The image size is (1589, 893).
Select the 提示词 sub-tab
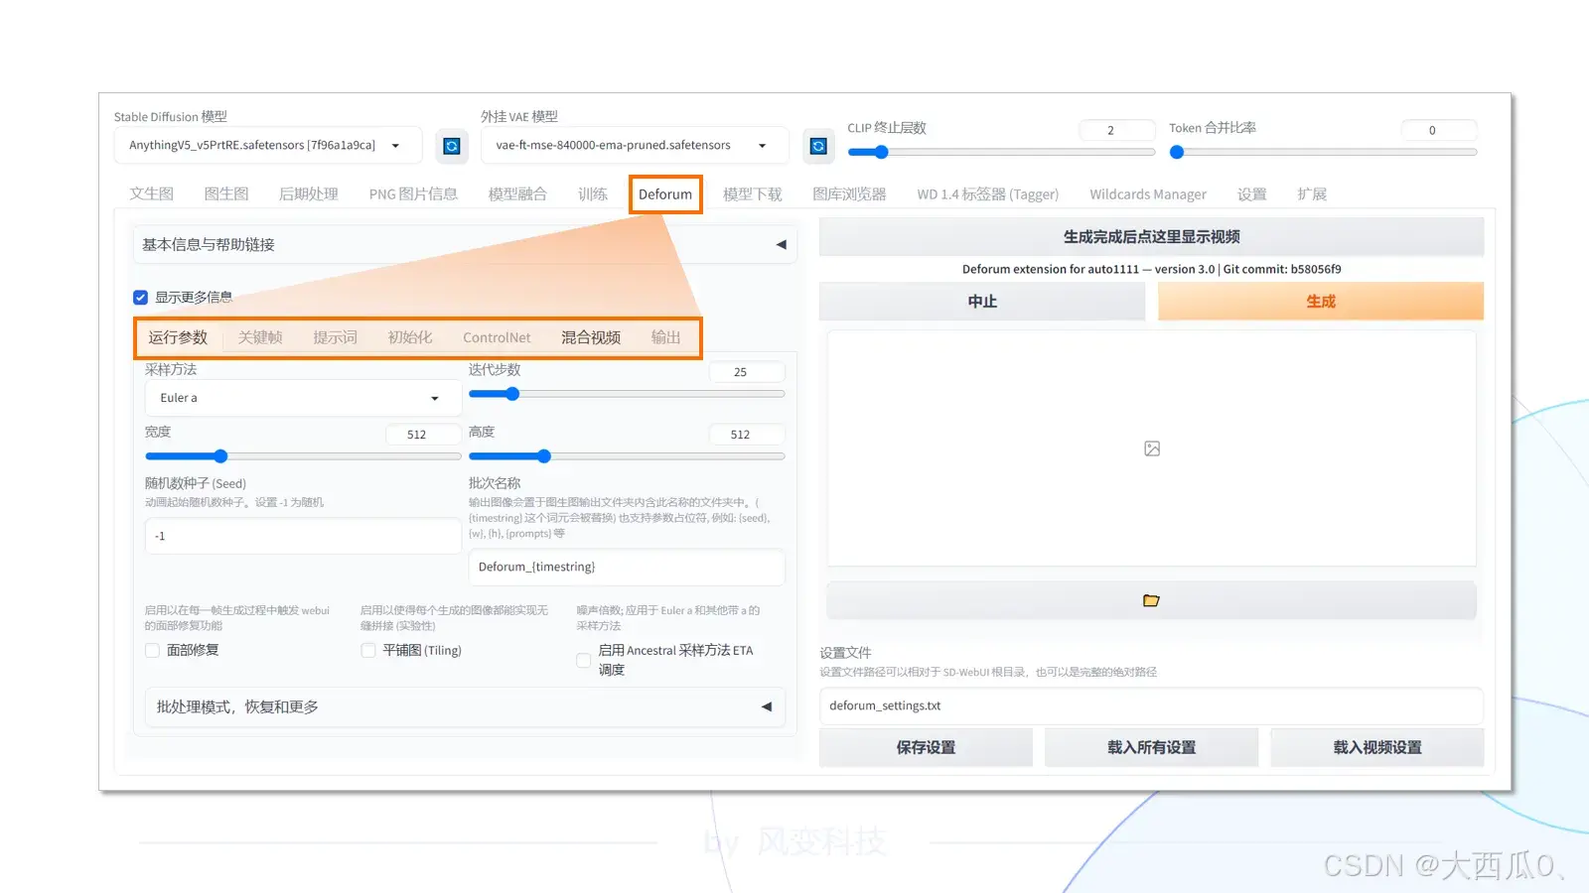[x=336, y=338]
